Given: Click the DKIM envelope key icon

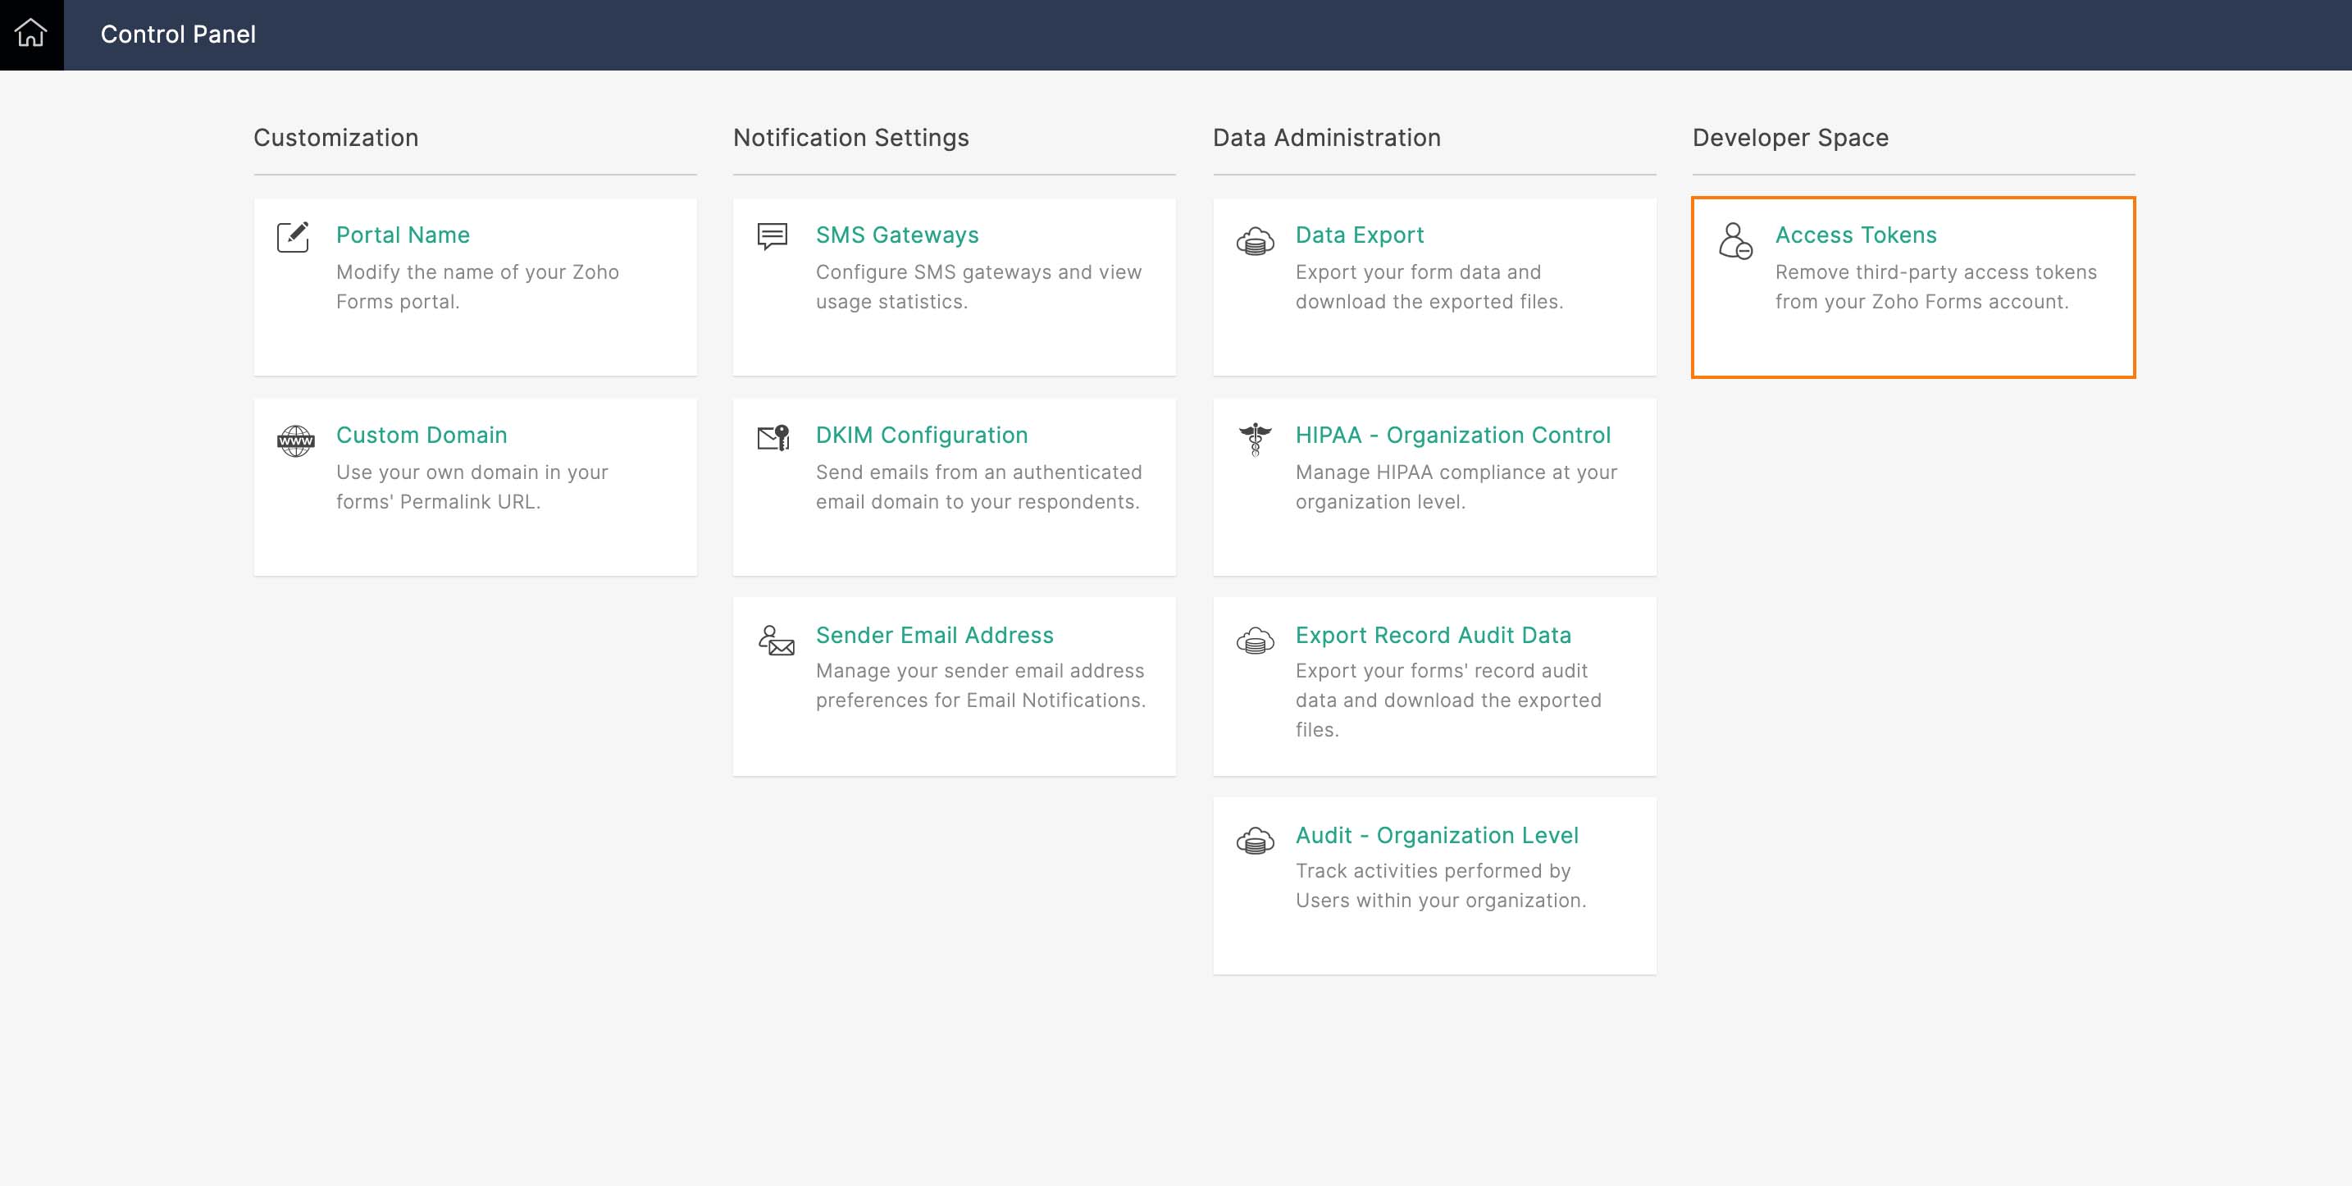Looking at the screenshot, I should click(773, 437).
